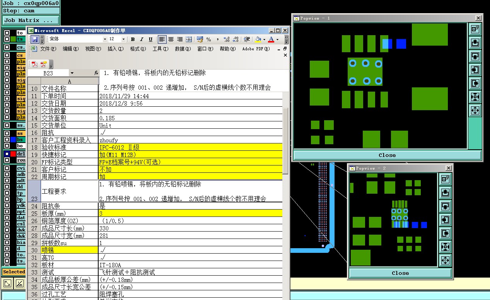490x300 pixels.
Task: Toggle the checkbox for layer drl
Action: 7,154
